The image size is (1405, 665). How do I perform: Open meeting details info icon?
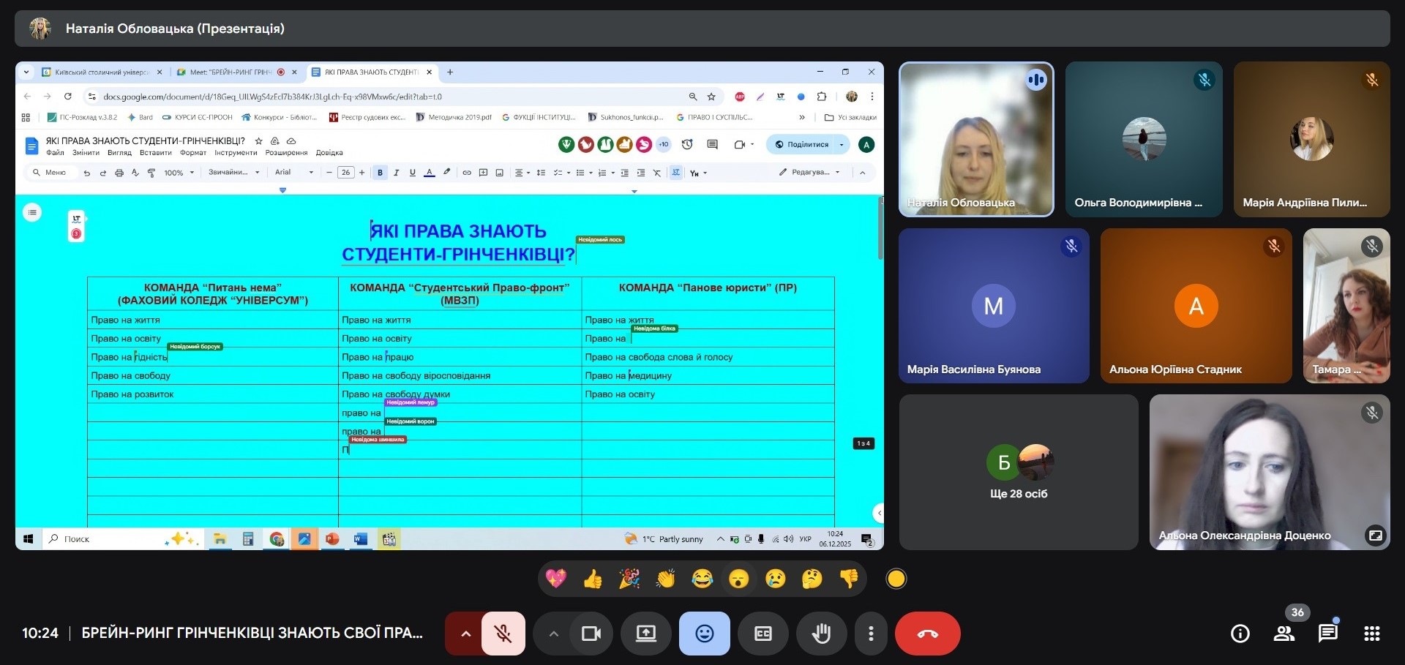coord(1240,634)
